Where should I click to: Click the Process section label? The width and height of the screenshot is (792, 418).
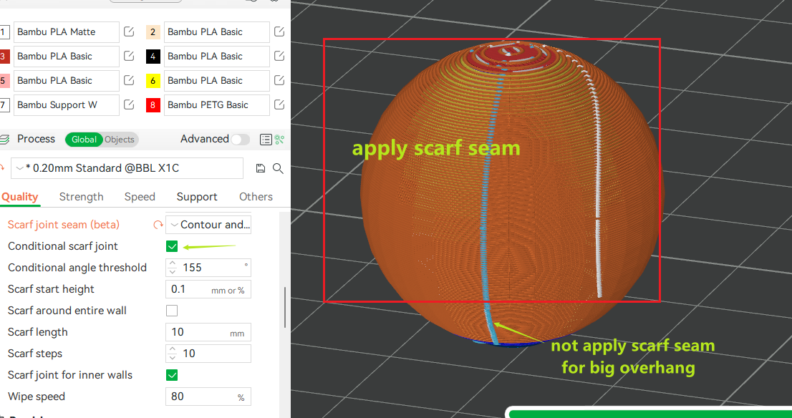[x=36, y=140]
